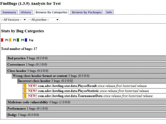Click the NEW! label on PlayerResult row
This screenshot has height=124, width=166.
32,86
